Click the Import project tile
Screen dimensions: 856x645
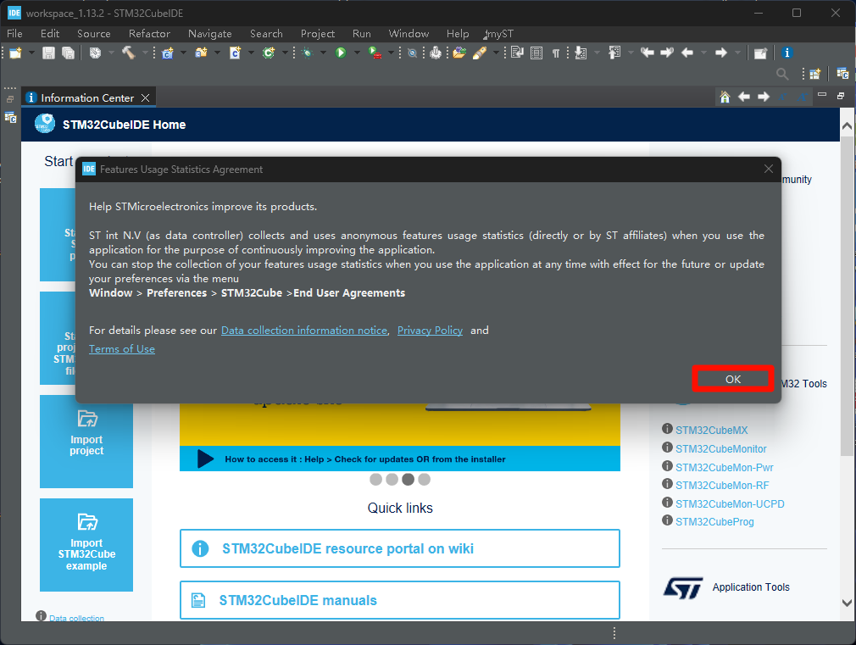pyautogui.click(x=86, y=442)
